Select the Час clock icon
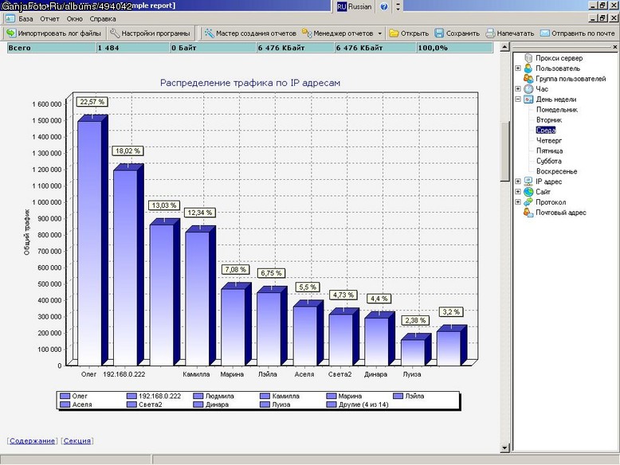The width and height of the screenshot is (620, 465). [x=528, y=89]
